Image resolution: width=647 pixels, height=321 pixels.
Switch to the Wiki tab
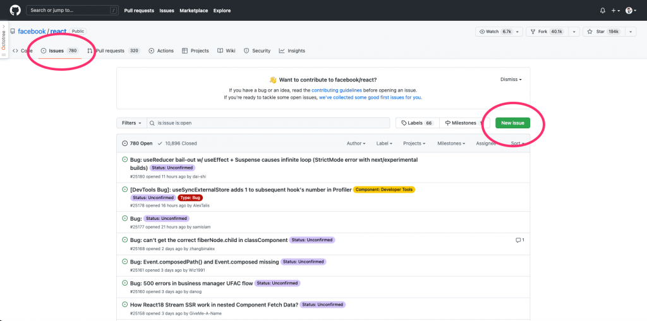point(226,51)
